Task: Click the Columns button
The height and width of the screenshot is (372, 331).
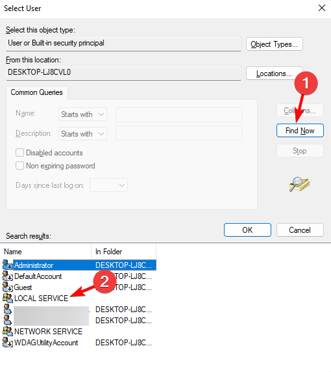Action: 300,111
